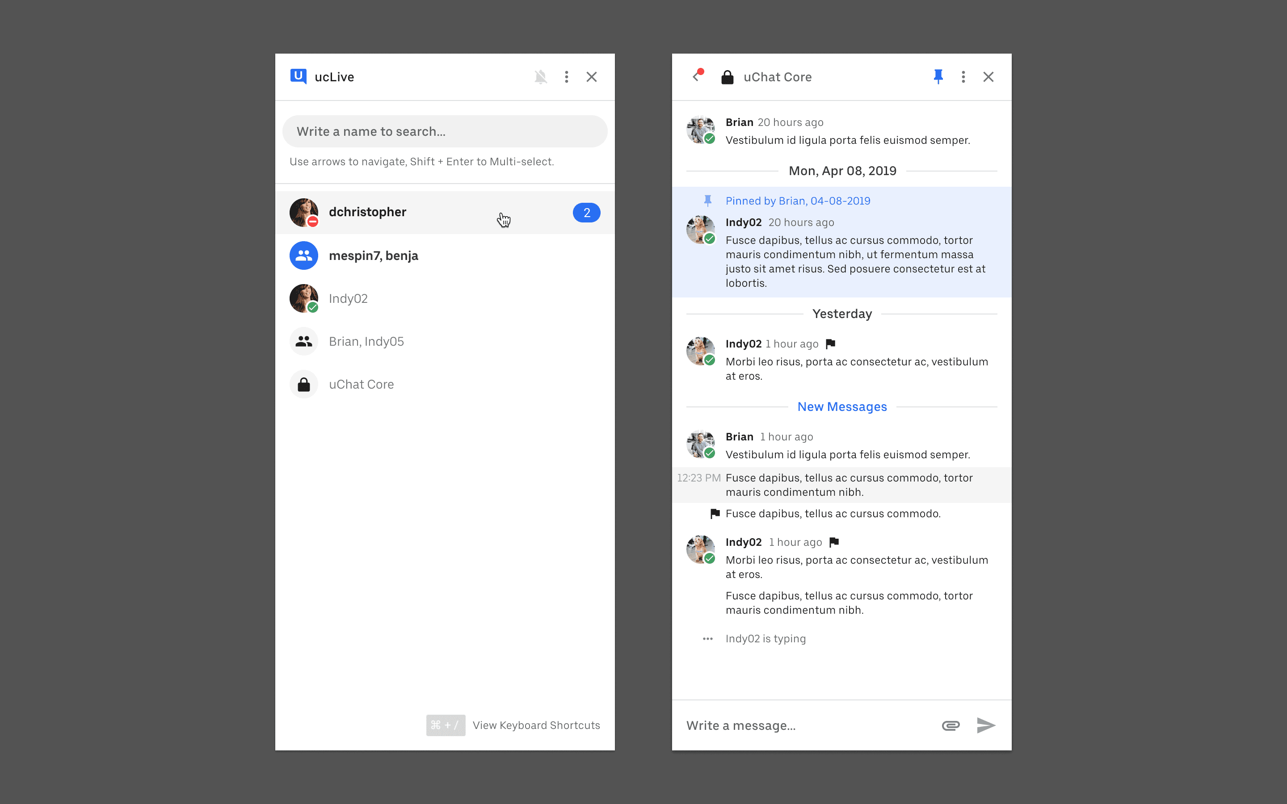Click the flag icon on Indy02's Yesterday message
The height and width of the screenshot is (804, 1287).
tap(830, 344)
